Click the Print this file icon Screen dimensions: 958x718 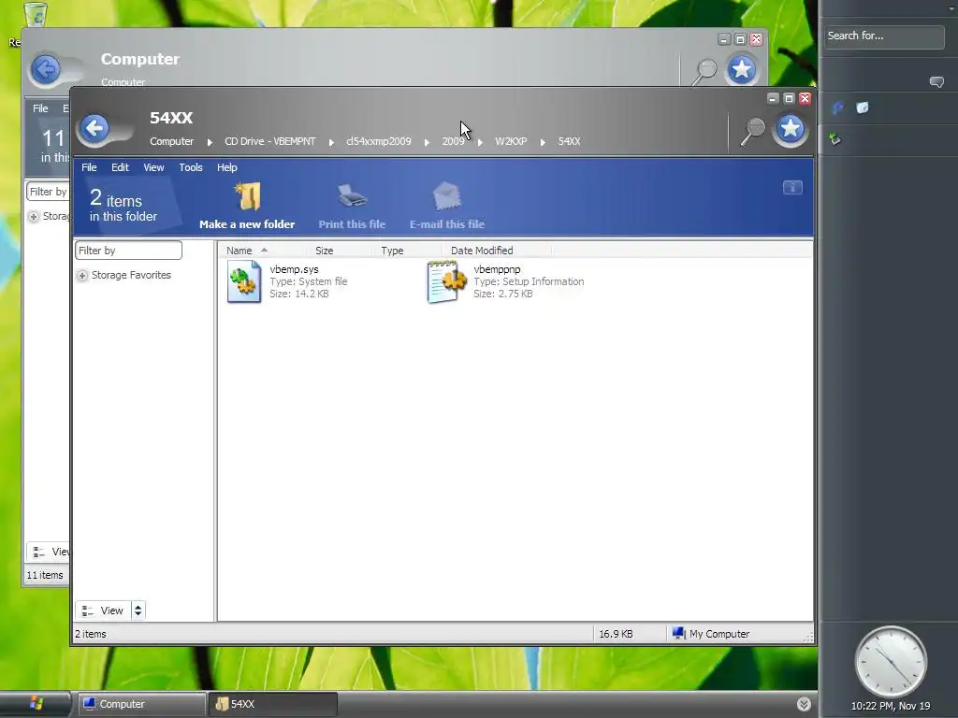[352, 196]
